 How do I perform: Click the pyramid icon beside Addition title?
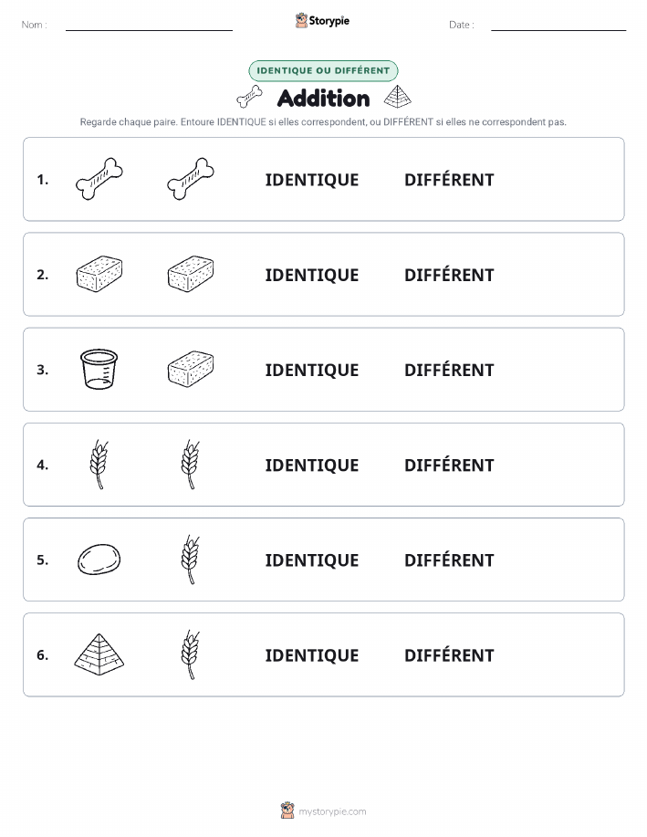(x=398, y=97)
